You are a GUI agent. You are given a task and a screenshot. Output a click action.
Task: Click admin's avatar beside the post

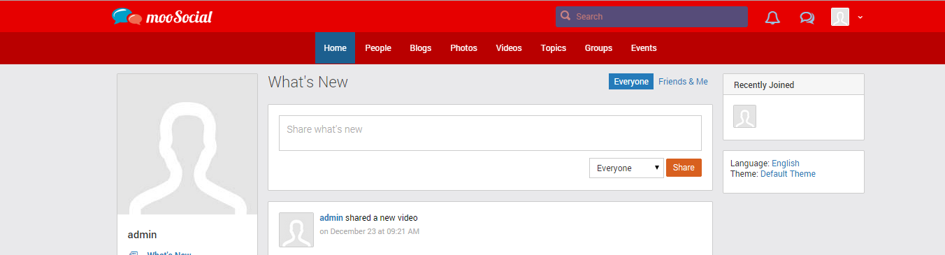coord(296,230)
